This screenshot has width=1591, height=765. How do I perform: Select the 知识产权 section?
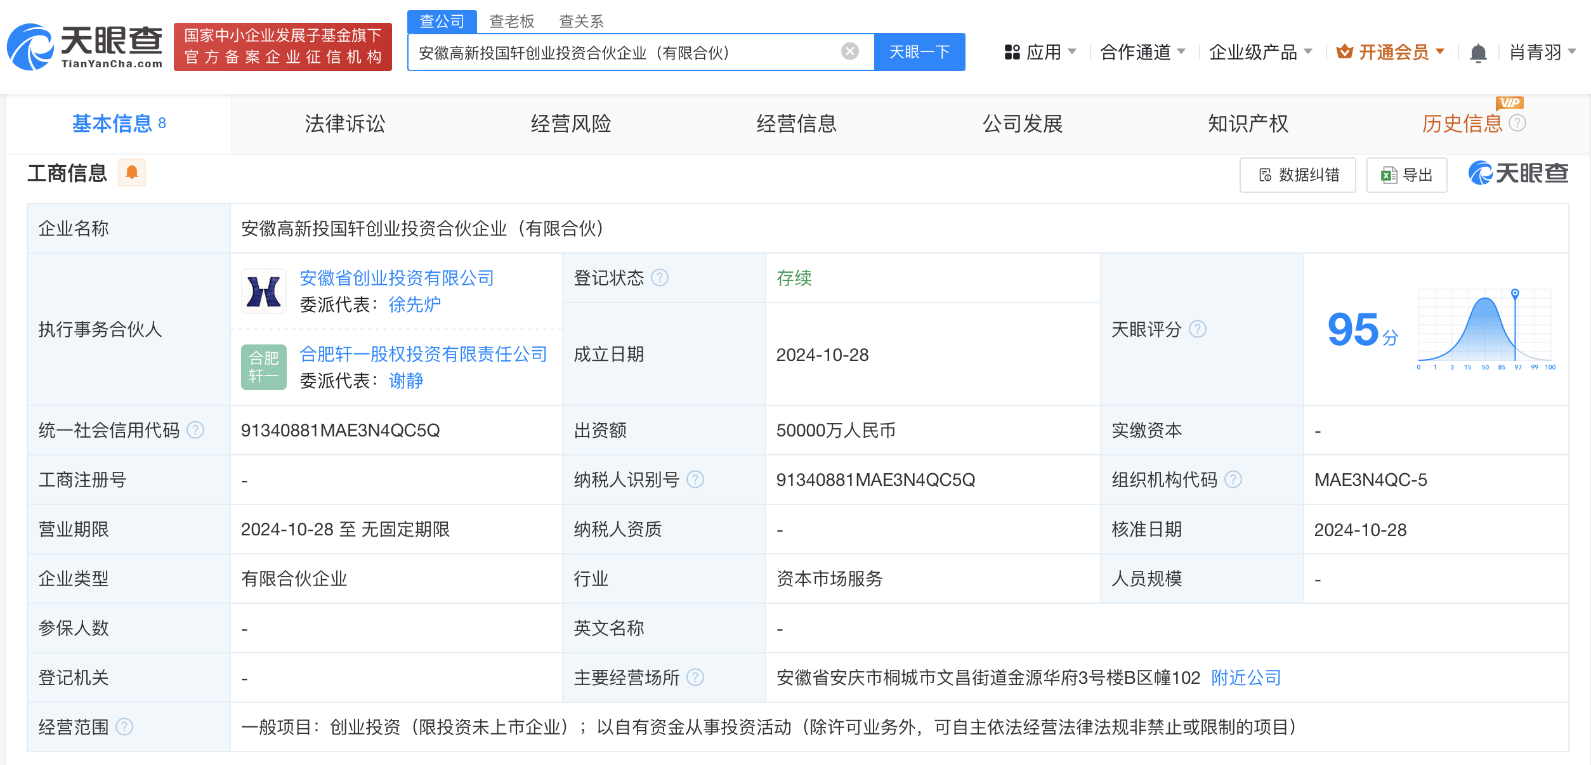[x=1247, y=124]
